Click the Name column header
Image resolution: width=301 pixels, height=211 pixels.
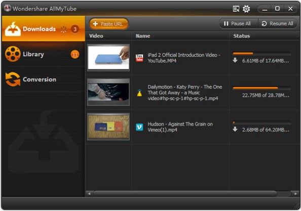coord(143,36)
